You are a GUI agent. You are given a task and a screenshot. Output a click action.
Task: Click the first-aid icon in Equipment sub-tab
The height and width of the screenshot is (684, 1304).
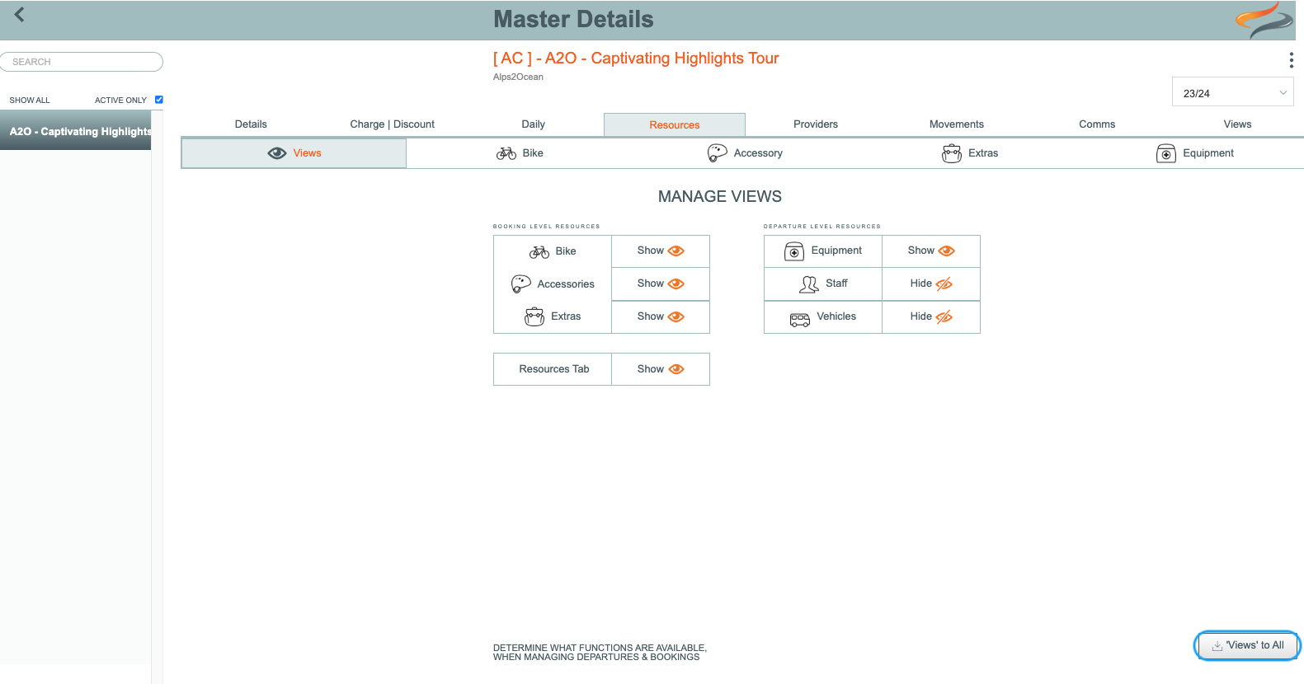[1166, 153]
